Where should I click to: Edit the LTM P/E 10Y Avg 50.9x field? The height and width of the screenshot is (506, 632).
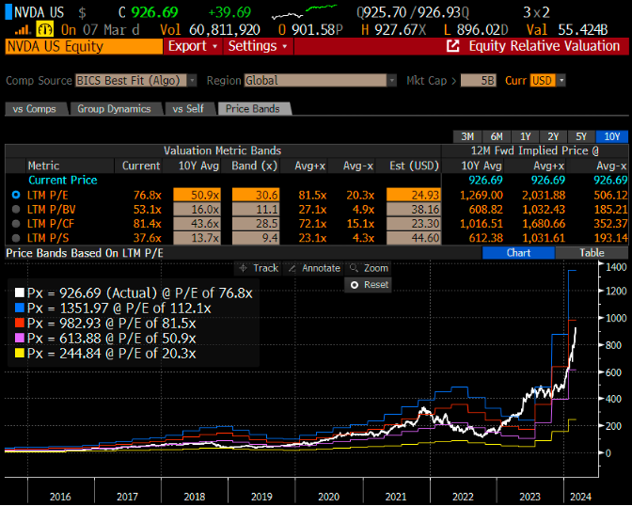click(197, 195)
